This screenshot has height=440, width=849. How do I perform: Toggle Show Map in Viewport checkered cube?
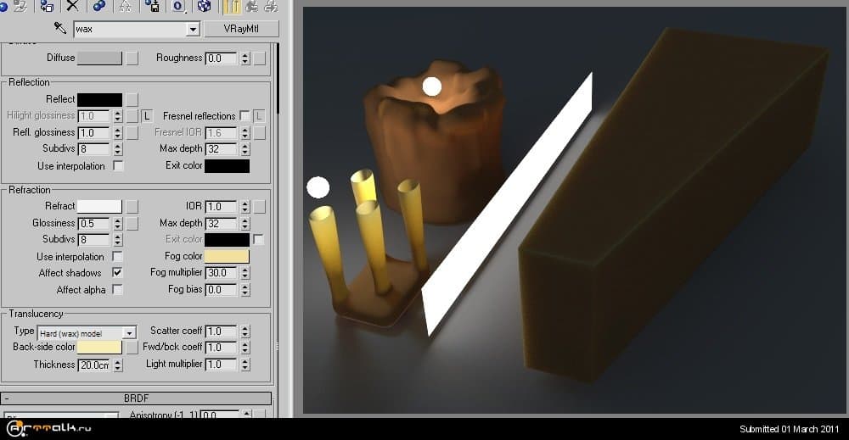coord(204,6)
